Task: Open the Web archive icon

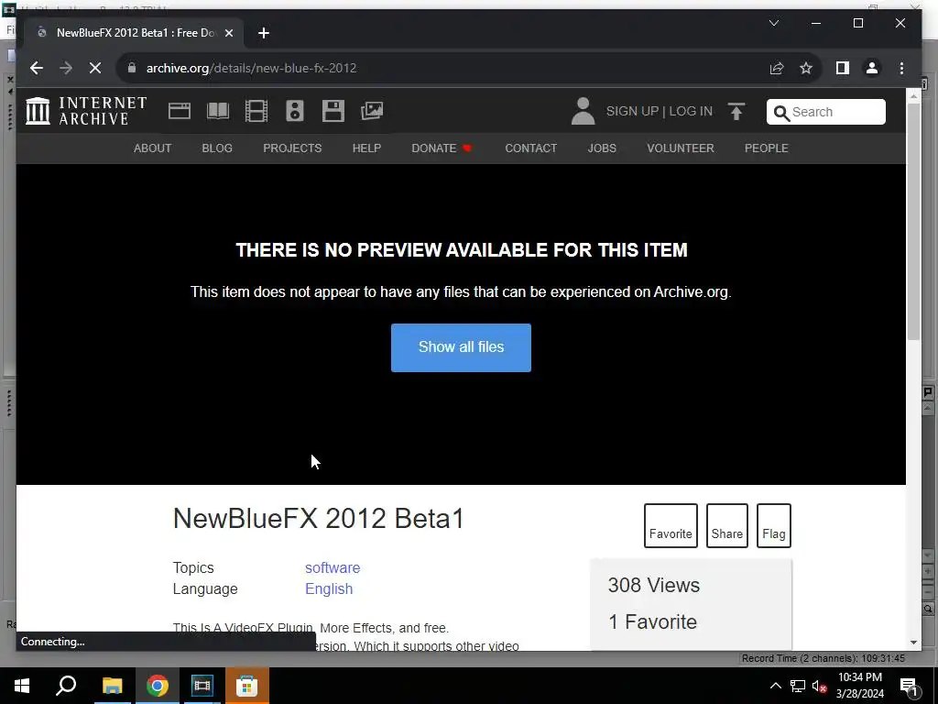Action: [180, 111]
